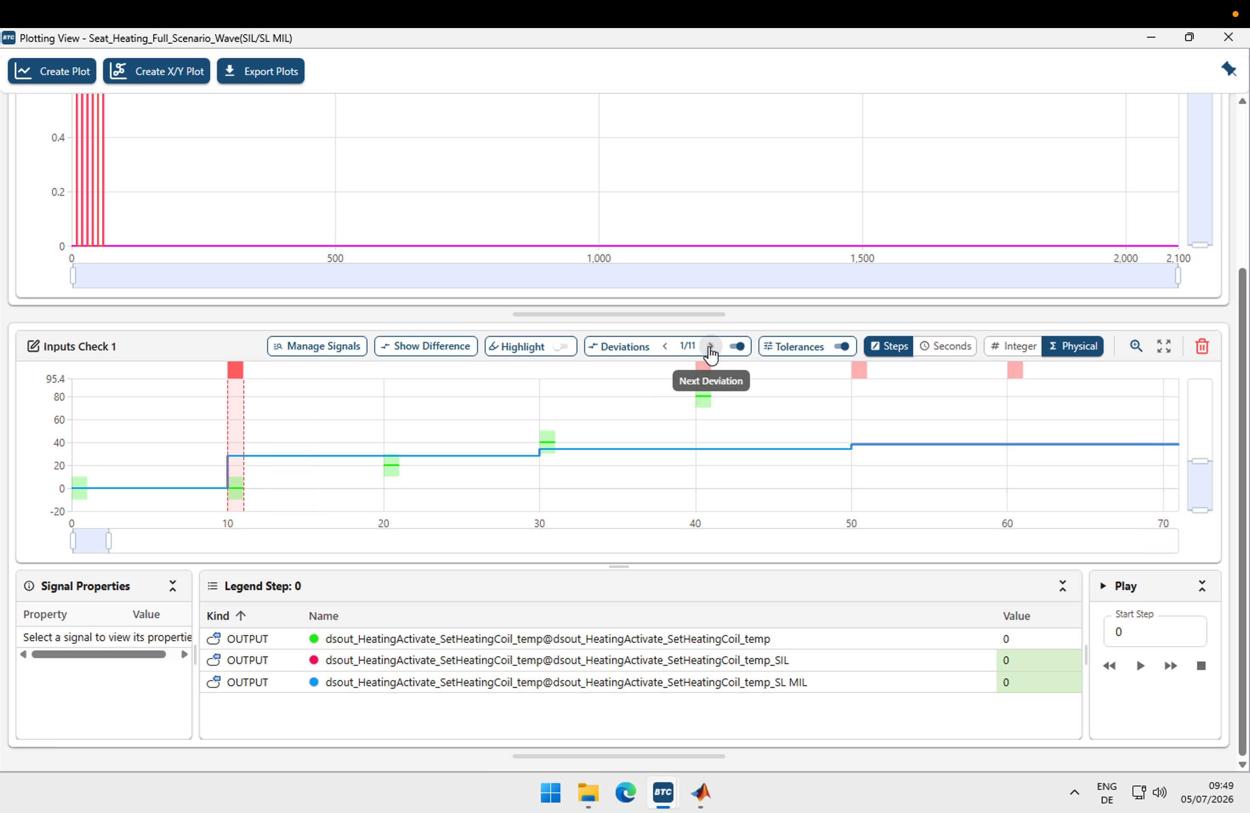1250x813 pixels.
Task: Click the red color dot of SIL signal
Action: [314, 660]
